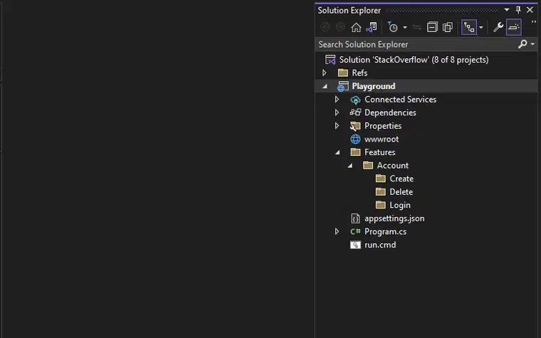The width and height of the screenshot is (541, 338).
Task: Select the Connected Services label
Action: 400,100
